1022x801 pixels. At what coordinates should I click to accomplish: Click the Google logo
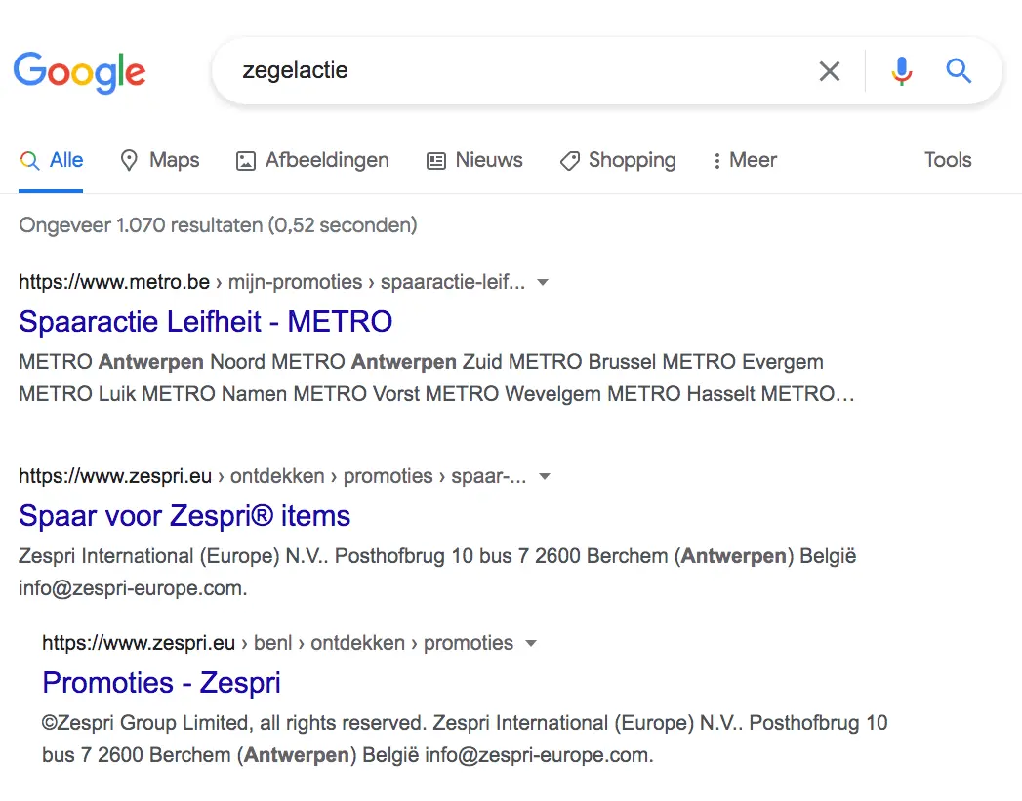click(79, 71)
